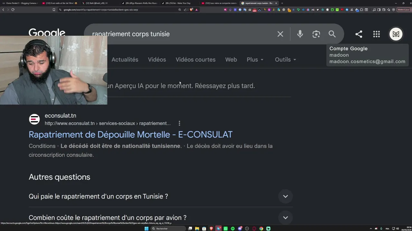Click the Windows taskbar Rechercher box

tap(169, 228)
